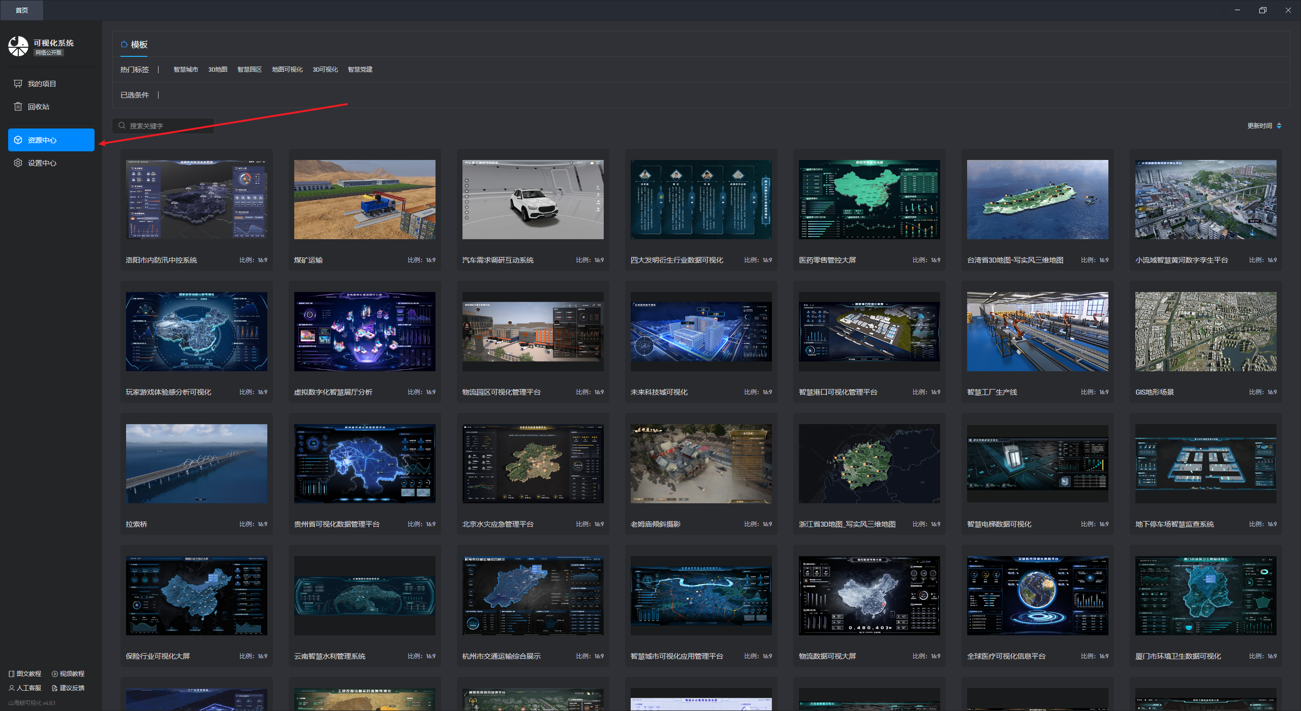Viewport: 1301px width, 711px height.
Task: Open the Recycle Bin (回收站)
Action: (38, 107)
